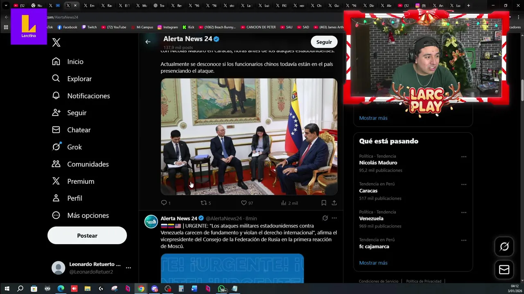Open Inicio home icon
Screen dimensions: 524x294
(56, 61)
